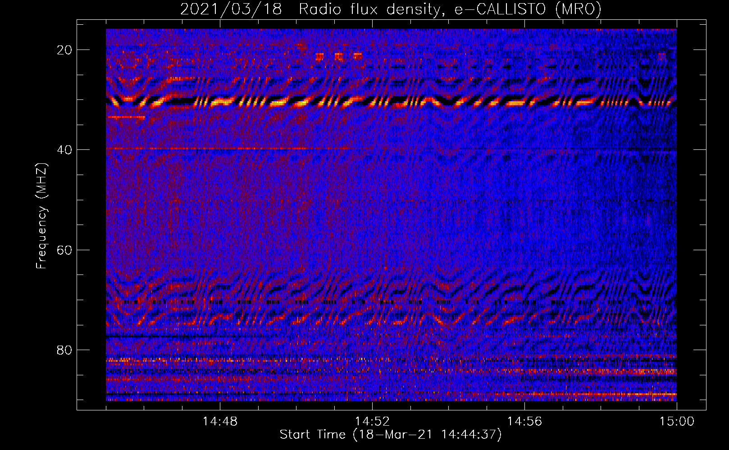Image resolution: width=729 pixels, height=450 pixels.
Task: Click the 'Start Time (18-Mar-21 14:44:37)' axis label
Action: click(x=391, y=435)
